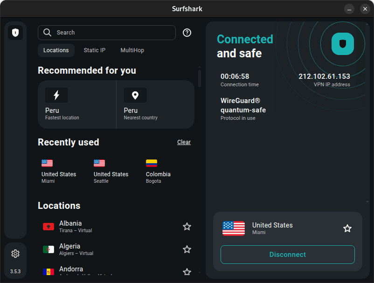Click the WireGuard quantum-safe protocol text
The width and height of the screenshot is (374, 283).
(x=243, y=105)
